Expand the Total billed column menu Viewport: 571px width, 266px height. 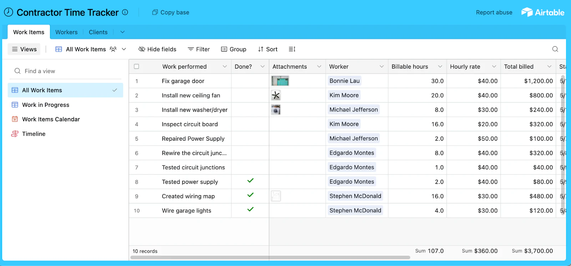click(549, 66)
